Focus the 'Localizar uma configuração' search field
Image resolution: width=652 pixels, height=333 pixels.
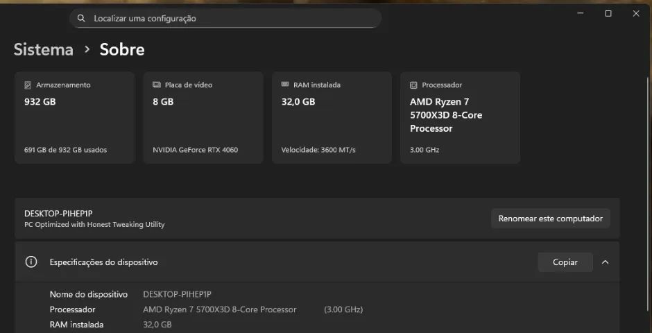[x=225, y=18]
